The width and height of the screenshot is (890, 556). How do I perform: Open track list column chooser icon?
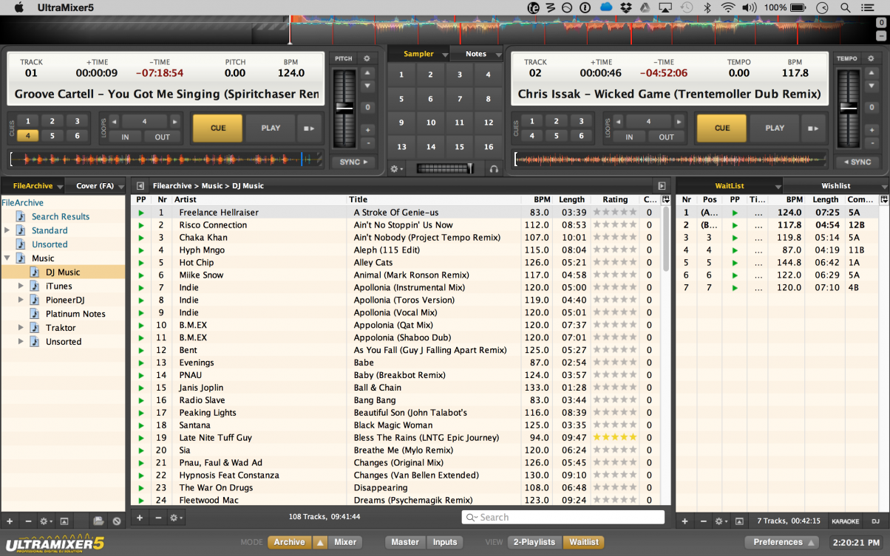(x=666, y=199)
